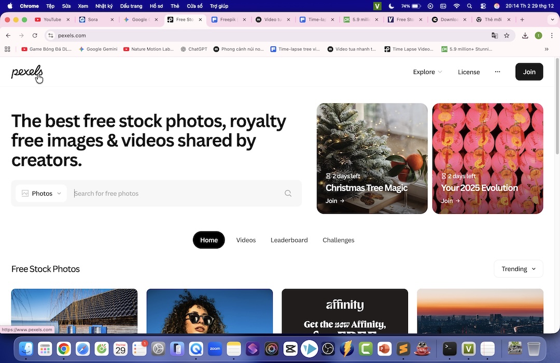Open the Trending sort dropdown

(x=518, y=269)
